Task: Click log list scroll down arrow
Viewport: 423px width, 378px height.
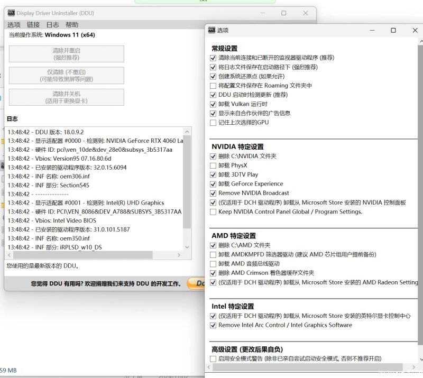Action: (187, 247)
